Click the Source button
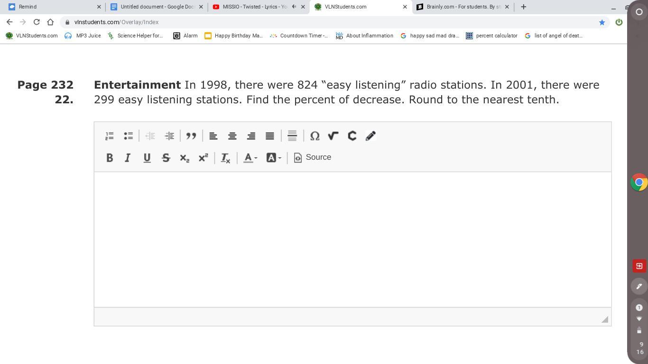The height and width of the screenshot is (364, 648). coord(313,157)
